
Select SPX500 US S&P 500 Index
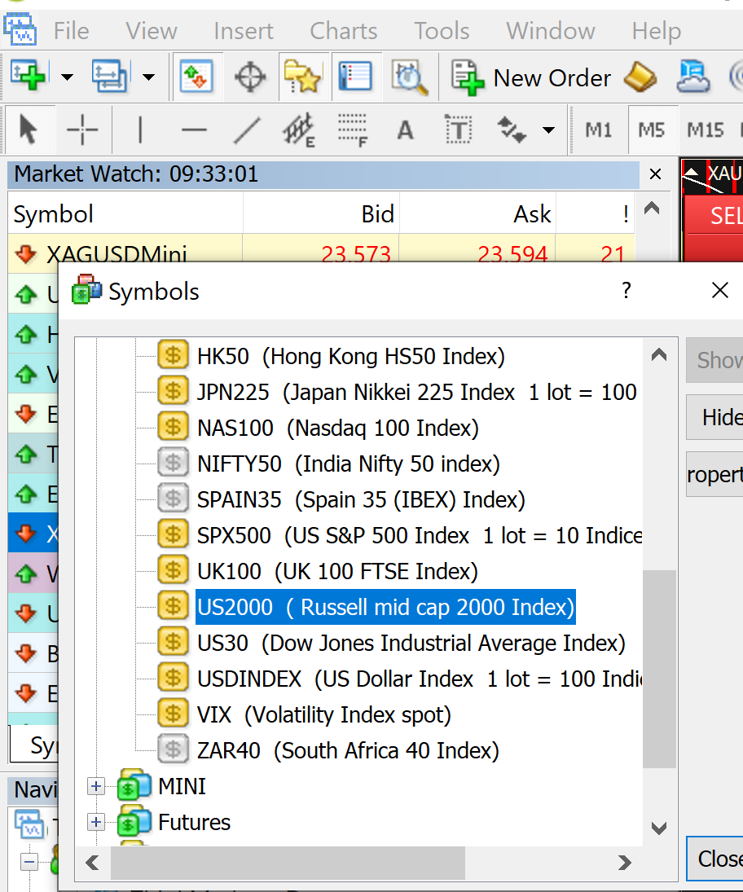(420, 536)
